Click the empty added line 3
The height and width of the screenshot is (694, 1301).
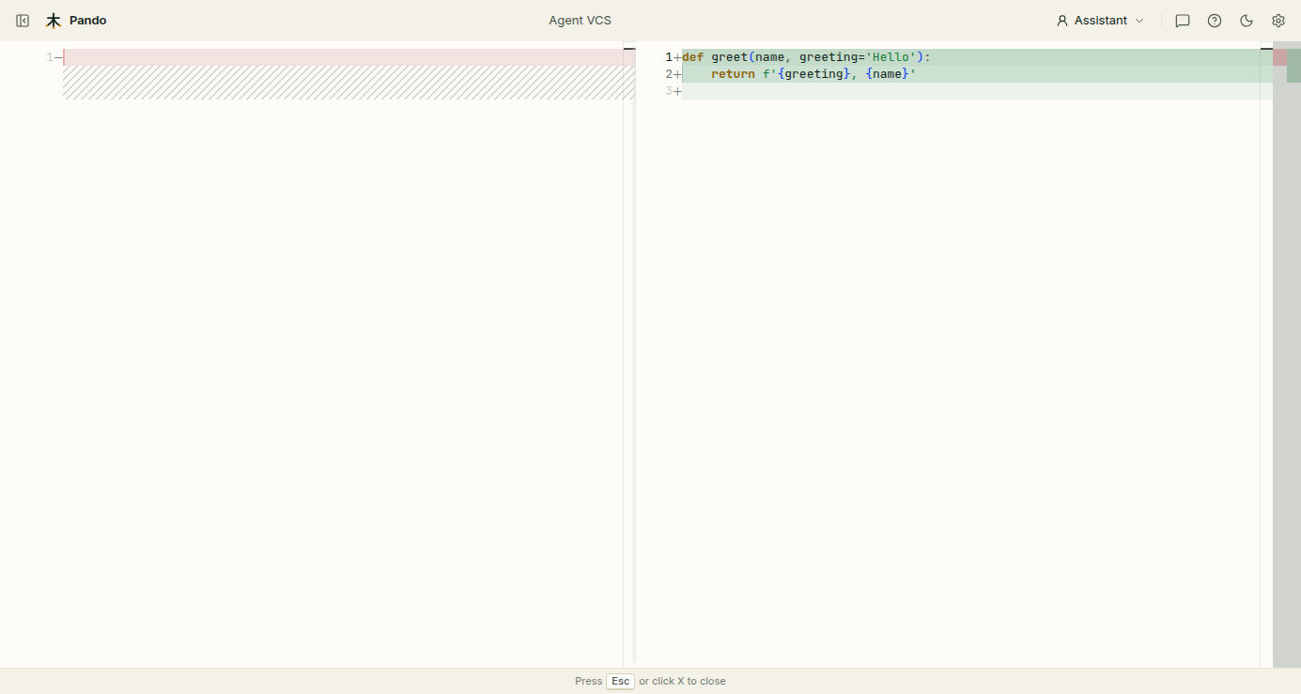pyautogui.click(x=977, y=91)
